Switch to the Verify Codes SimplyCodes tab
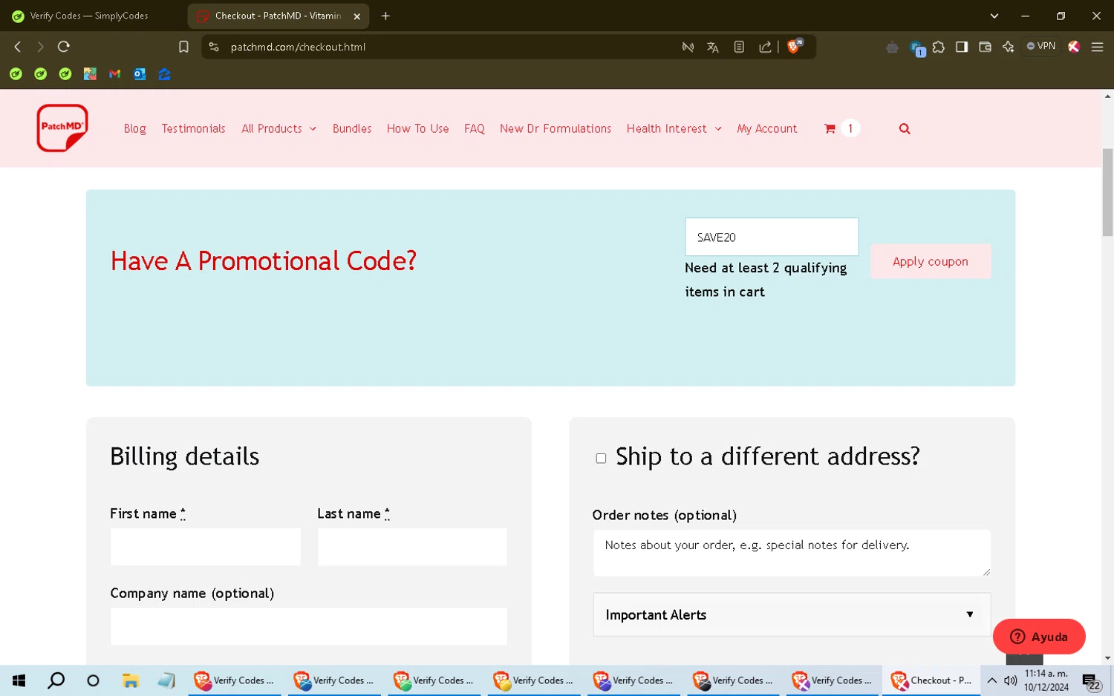This screenshot has width=1114, height=696. pyautogui.click(x=89, y=16)
